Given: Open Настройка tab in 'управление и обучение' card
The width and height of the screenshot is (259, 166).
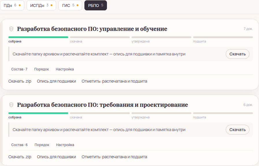Looking at the screenshot, I should (x=65, y=69).
